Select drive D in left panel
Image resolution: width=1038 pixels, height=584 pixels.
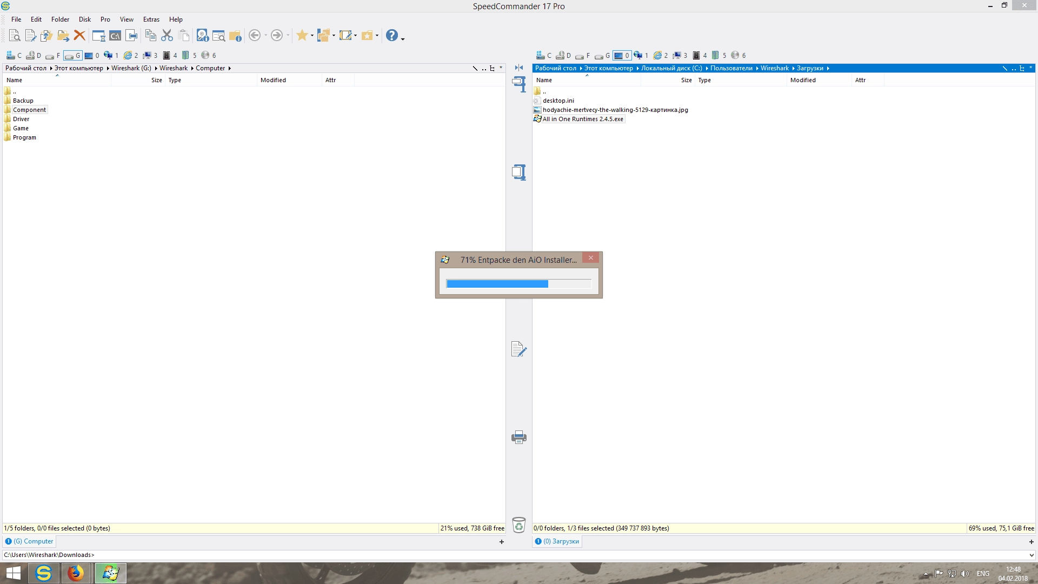point(34,55)
